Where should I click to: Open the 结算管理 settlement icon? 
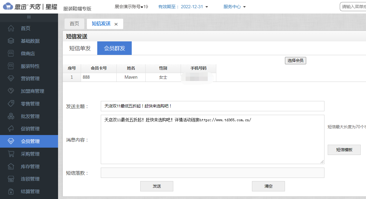tap(11, 191)
